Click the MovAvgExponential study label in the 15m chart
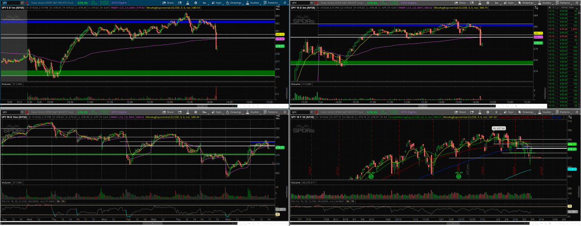This screenshot has width=581, height=226. [x=168, y=117]
